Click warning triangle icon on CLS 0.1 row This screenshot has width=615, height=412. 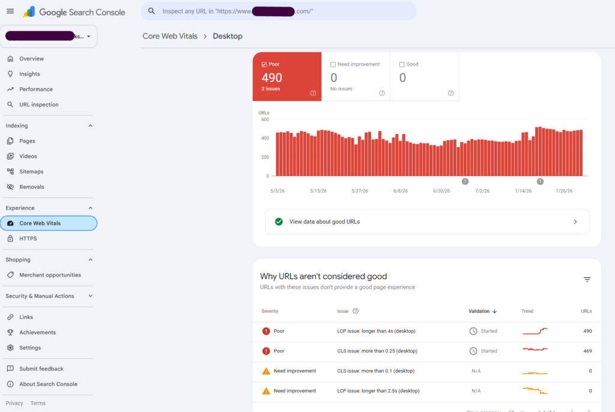click(266, 370)
